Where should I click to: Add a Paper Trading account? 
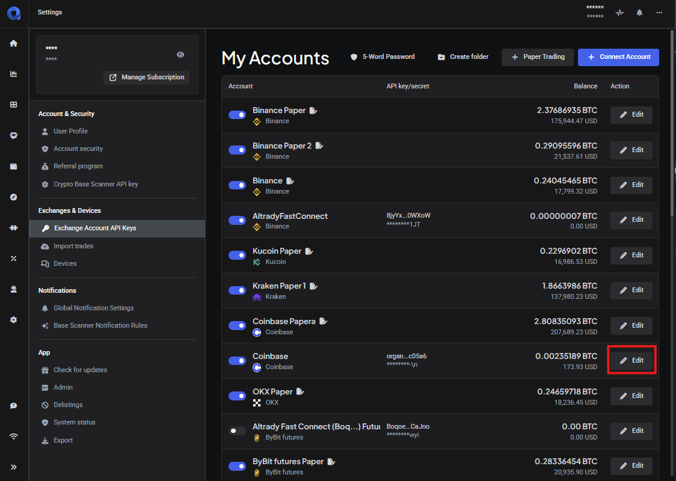pos(538,57)
